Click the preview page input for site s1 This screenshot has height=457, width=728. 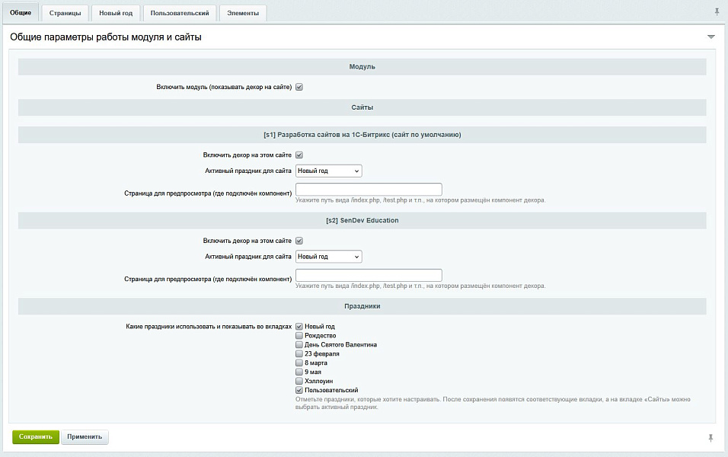click(x=369, y=190)
